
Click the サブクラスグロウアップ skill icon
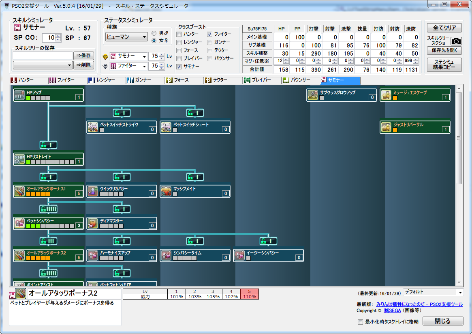pyautogui.click(x=313, y=95)
